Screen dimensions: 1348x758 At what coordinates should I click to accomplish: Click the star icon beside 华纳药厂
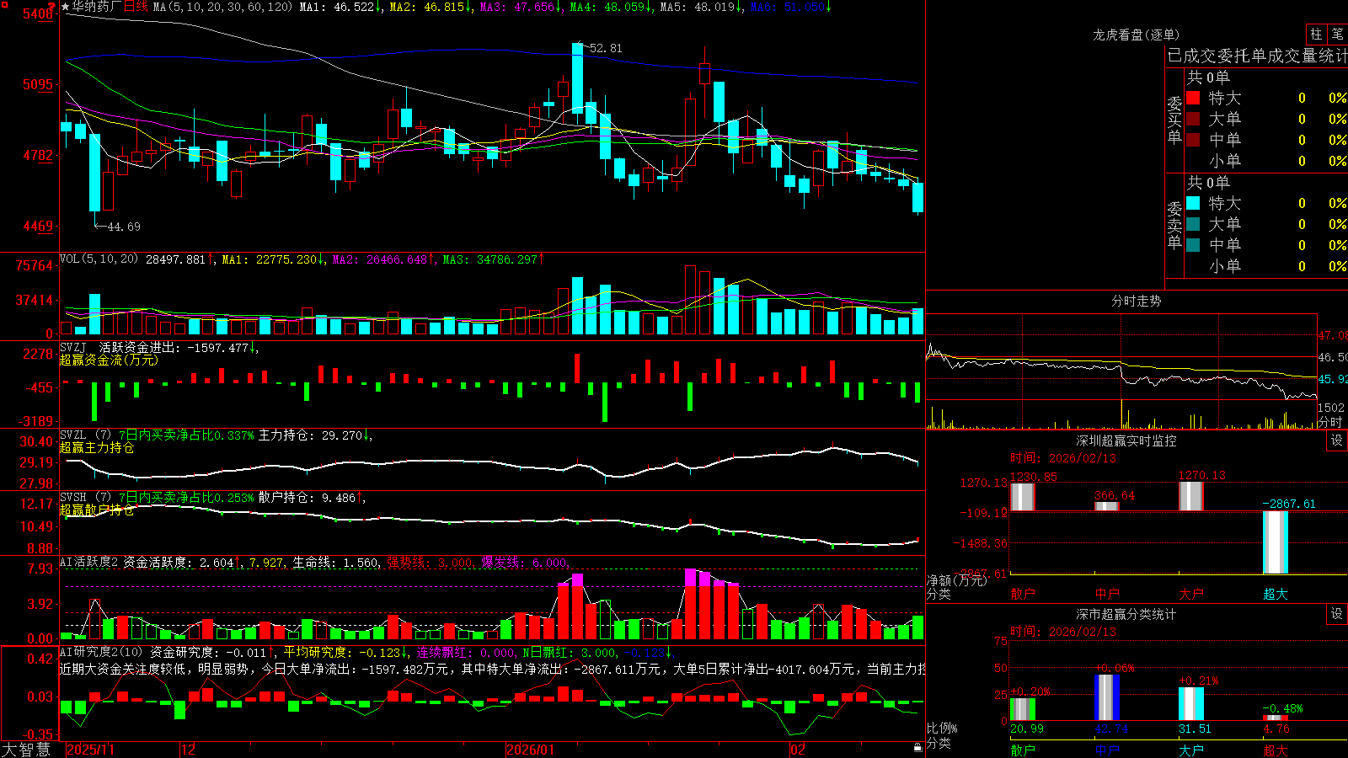coord(66,7)
